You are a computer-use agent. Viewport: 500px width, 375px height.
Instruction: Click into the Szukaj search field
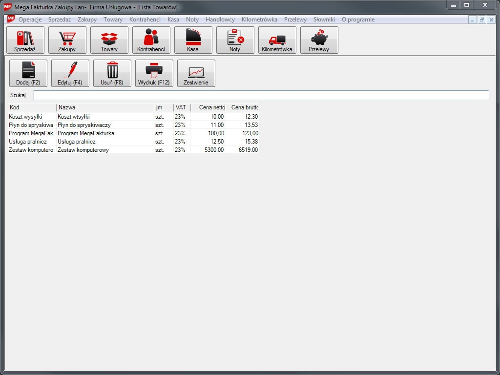point(261,95)
